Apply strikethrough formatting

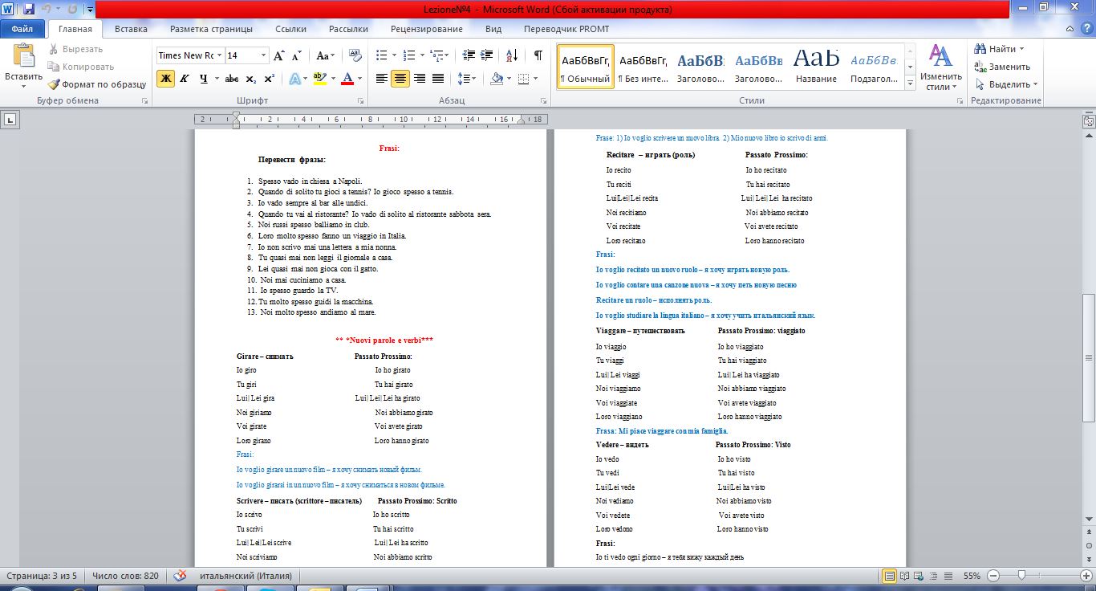click(231, 79)
